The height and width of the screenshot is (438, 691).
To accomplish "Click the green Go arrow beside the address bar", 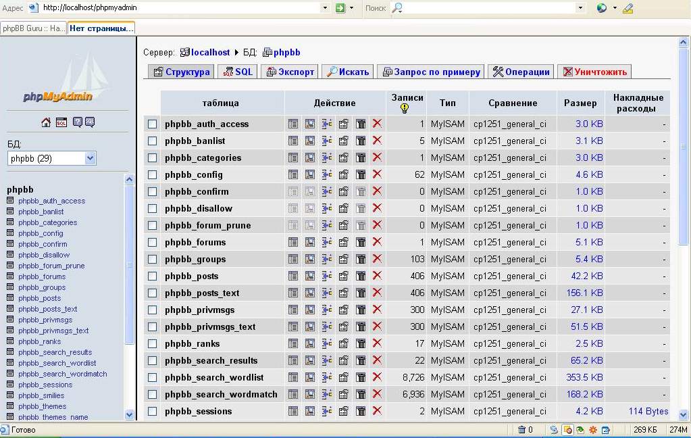I will point(340,8).
